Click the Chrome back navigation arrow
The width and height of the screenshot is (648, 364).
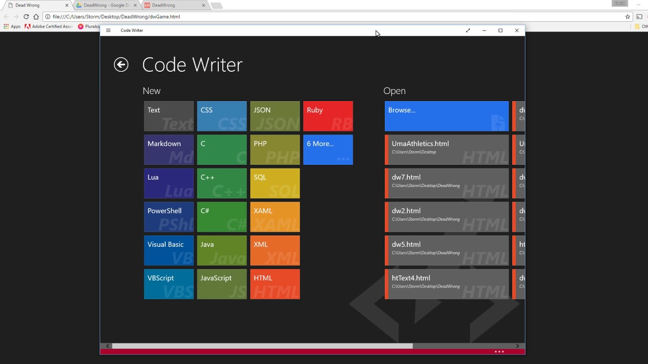click(6, 17)
